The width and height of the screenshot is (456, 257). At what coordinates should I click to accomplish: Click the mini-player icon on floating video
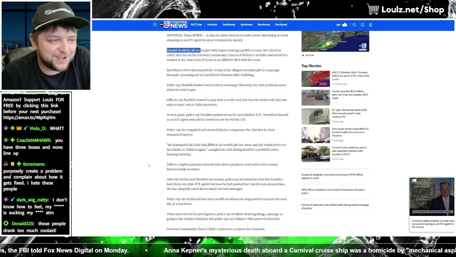coord(414,181)
